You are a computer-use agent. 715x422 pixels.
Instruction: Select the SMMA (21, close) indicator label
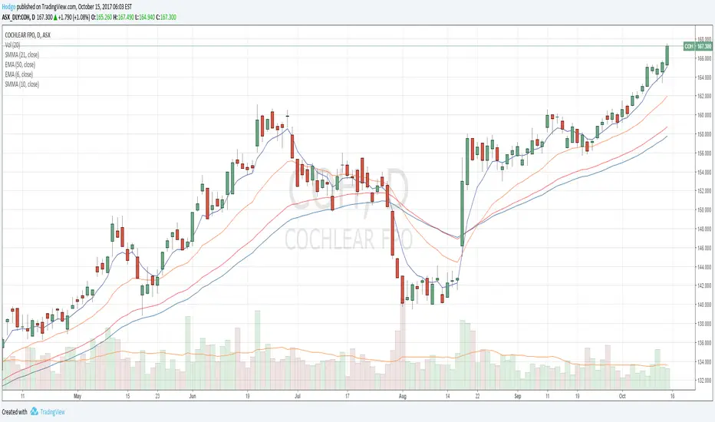(22, 54)
